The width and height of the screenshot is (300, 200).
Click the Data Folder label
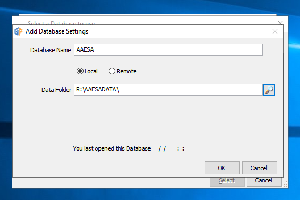click(56, 90)
